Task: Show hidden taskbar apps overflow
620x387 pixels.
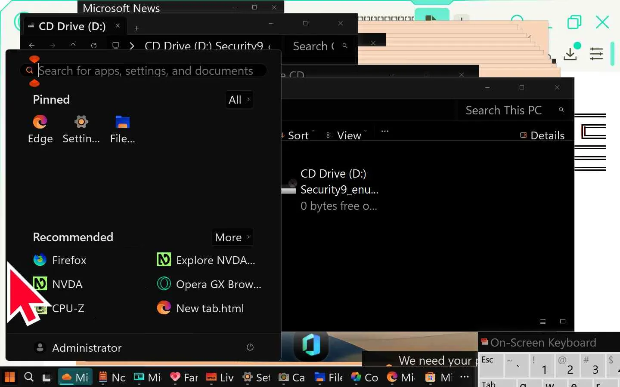Action: (465, 377)
